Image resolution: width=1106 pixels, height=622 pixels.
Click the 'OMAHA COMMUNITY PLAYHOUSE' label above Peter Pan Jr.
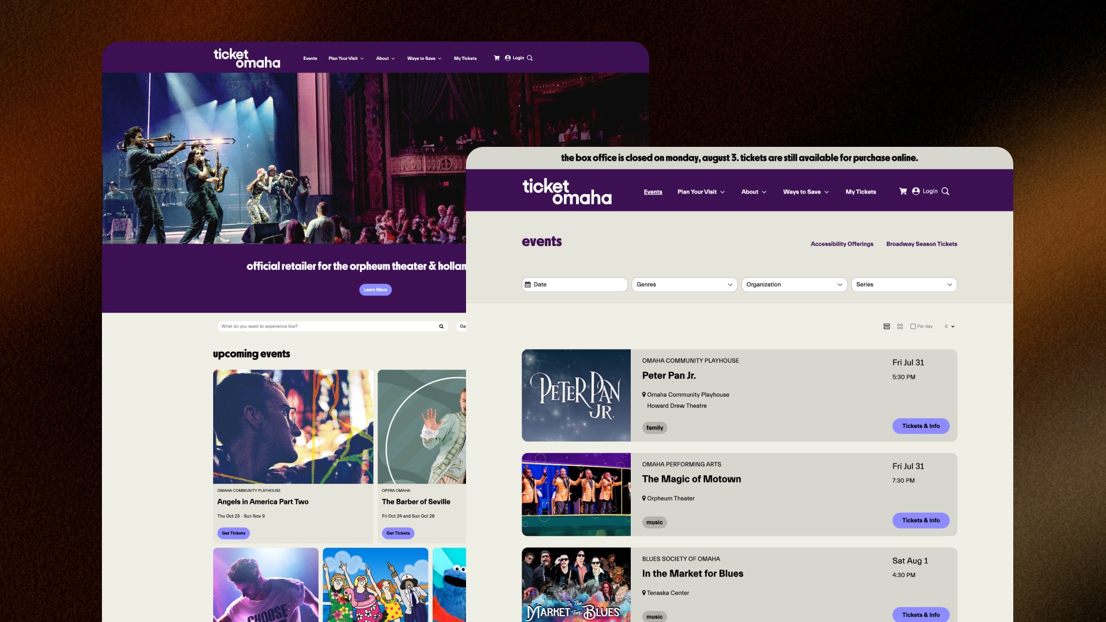[x=690, y=361]
